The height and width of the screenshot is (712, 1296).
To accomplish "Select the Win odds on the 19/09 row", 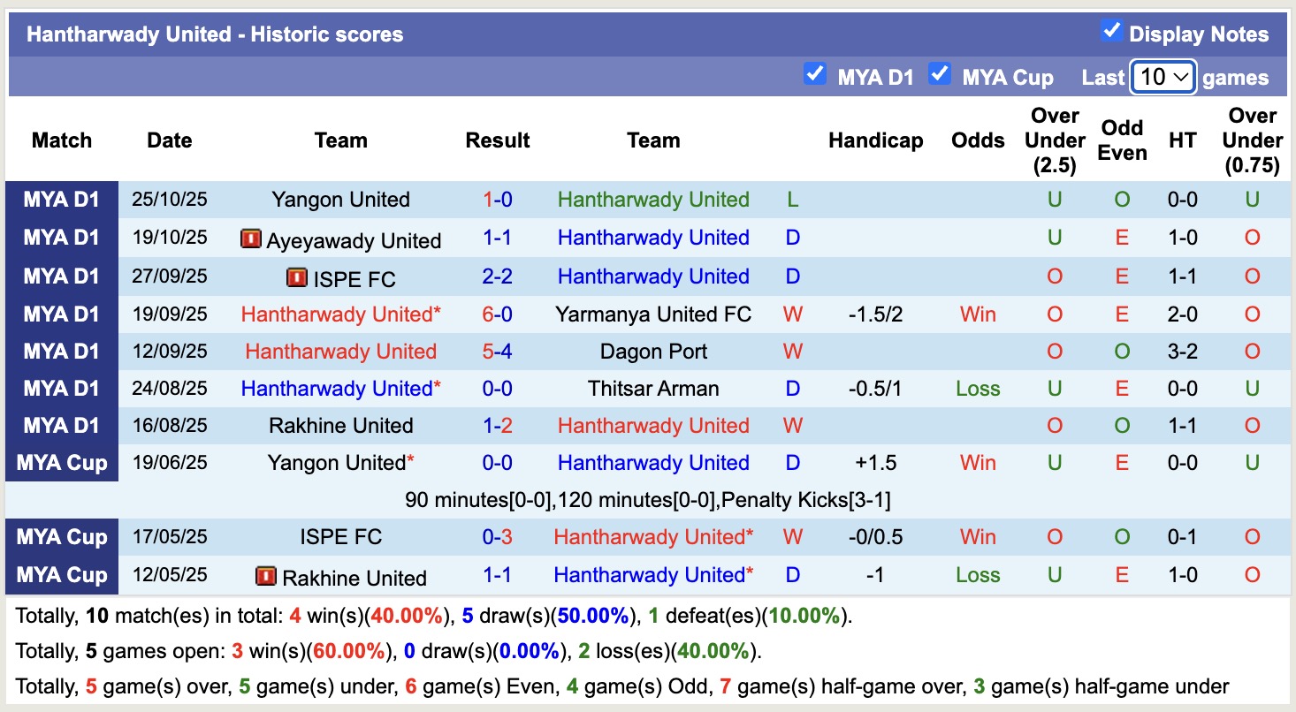I will 977,314.
